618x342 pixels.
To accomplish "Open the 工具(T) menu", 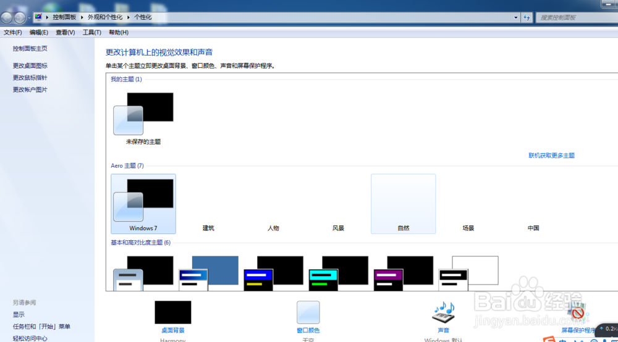I will pos(91,32).
